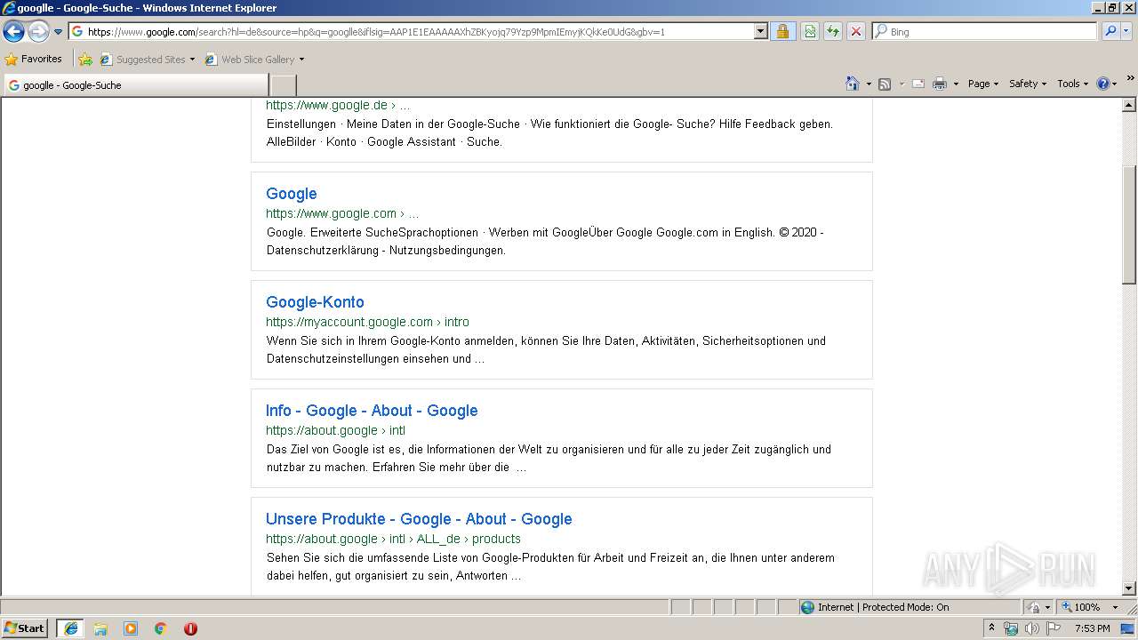Expand the Home button dropdown arrow
Screen dimensions: 1138x640
click(869, 84)
